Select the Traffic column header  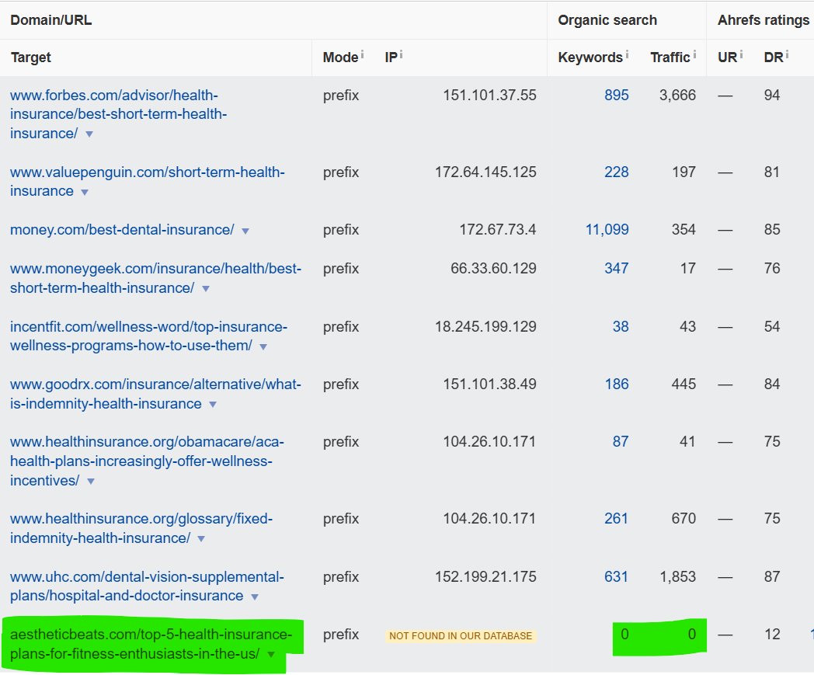(x=670, y=57)
